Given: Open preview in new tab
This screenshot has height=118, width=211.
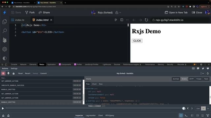Looking at the screenshot, I should 176,12.
